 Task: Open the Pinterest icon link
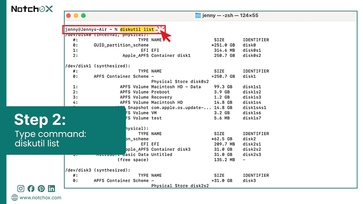click(x=41, y=189)
